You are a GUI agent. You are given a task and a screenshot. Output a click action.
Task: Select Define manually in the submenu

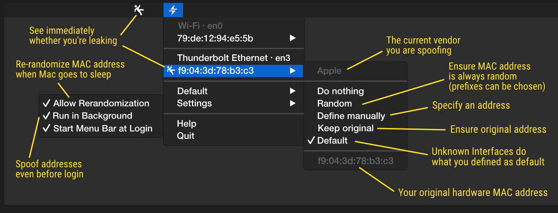click(x=351, y=116)
